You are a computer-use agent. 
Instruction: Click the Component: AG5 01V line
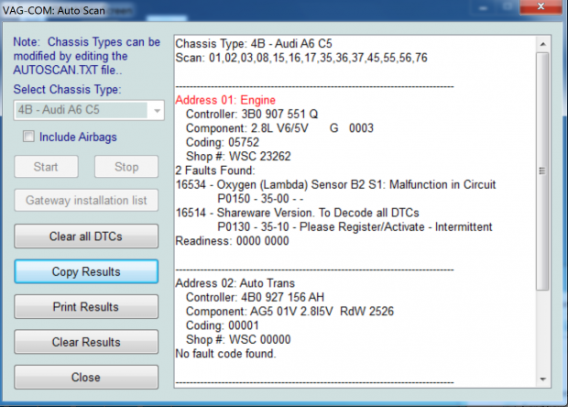tap(289, 312)
